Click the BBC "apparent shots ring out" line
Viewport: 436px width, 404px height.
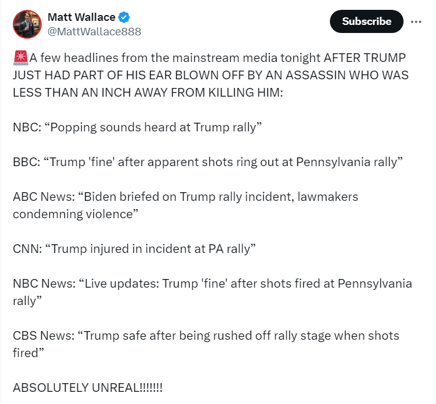[208, 162]
